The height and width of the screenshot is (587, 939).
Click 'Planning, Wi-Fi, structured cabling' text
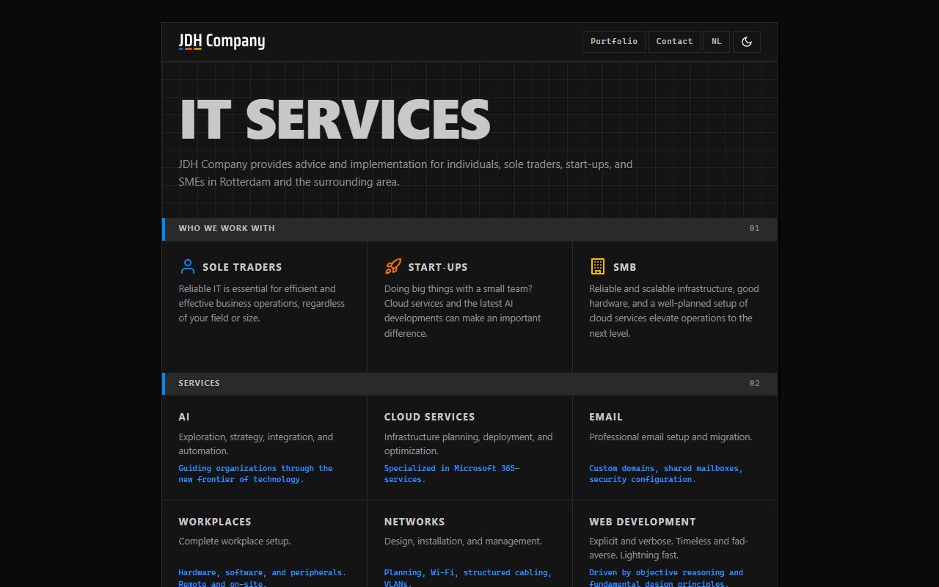click(468, 578)
